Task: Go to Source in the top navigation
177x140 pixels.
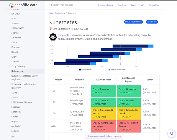Action: (134, 5)
